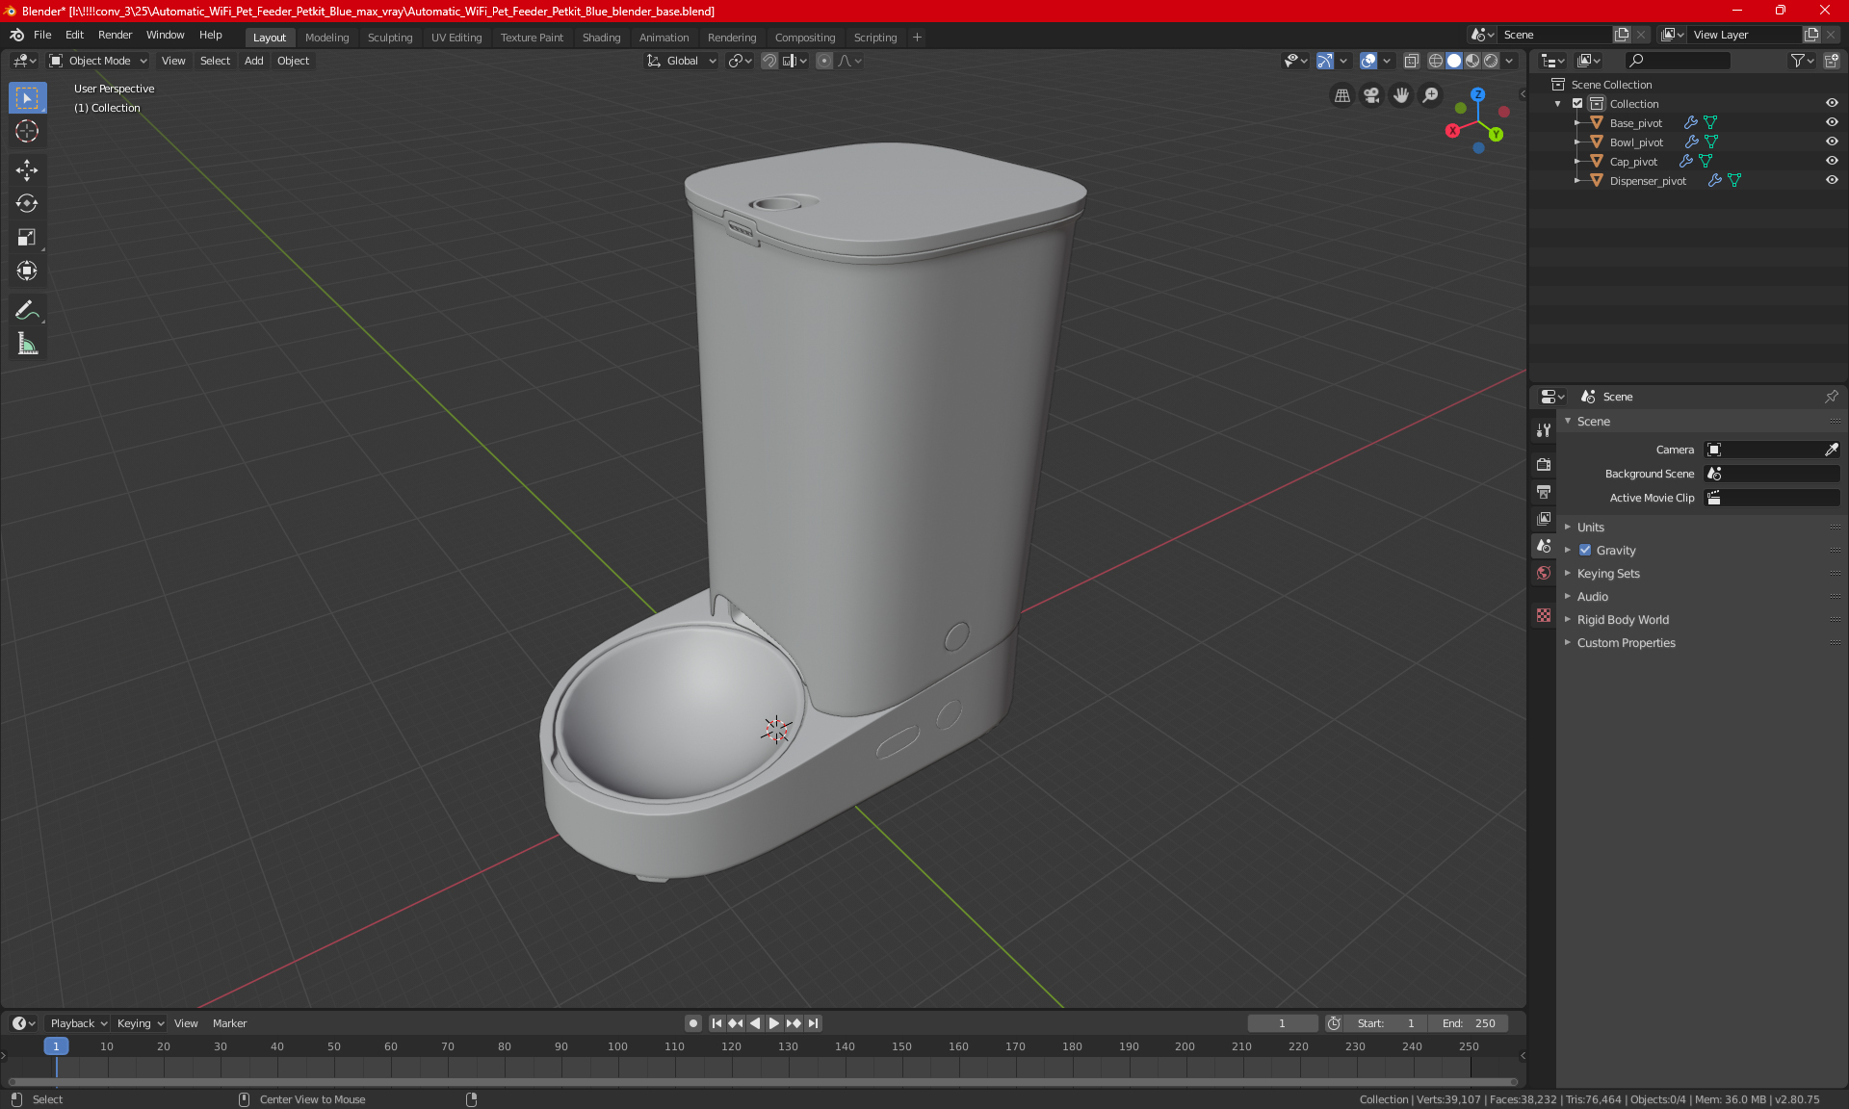Click Z axis on navigation gizmo
The image size is (1849, 1109).
(1477, 95)
